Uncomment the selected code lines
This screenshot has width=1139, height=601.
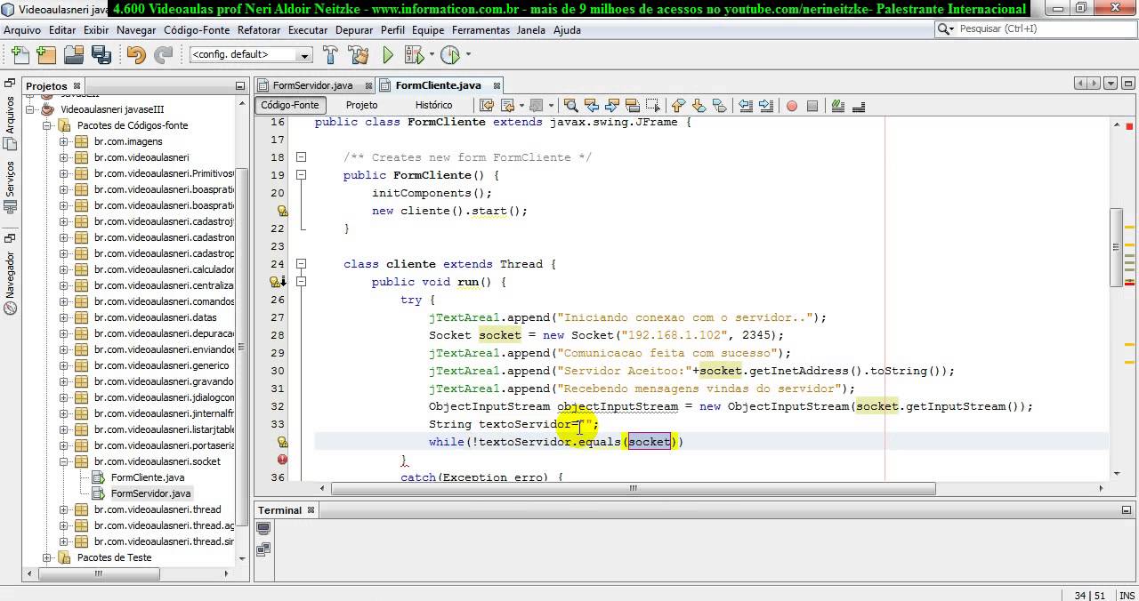(859, 105)
